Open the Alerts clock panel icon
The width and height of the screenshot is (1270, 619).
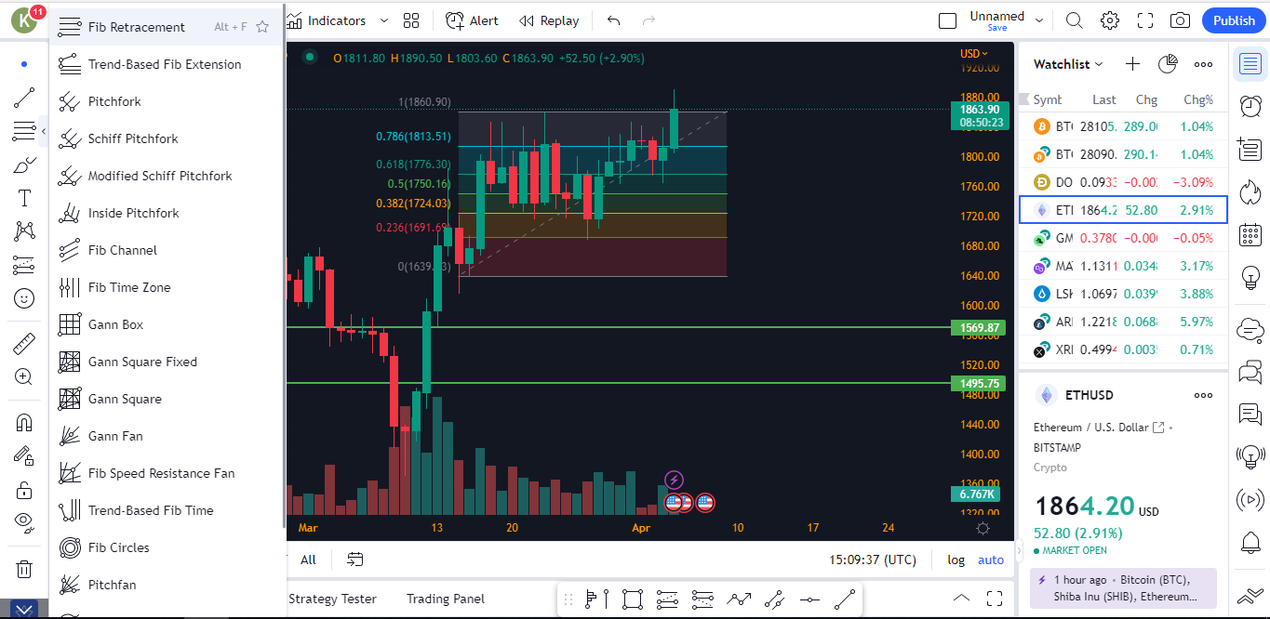(1250, 105)
